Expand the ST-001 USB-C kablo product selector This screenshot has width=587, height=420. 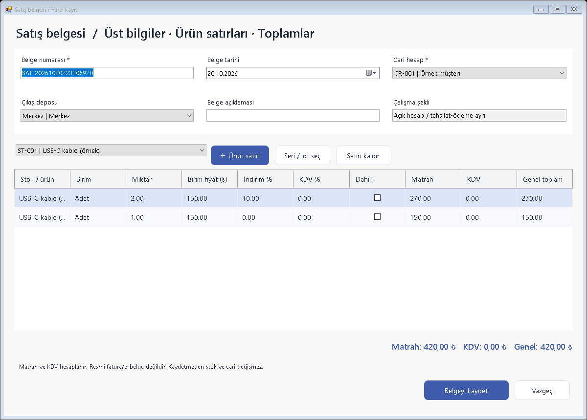point(202,150)
